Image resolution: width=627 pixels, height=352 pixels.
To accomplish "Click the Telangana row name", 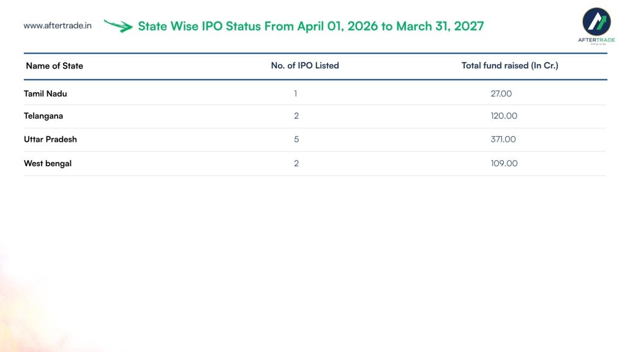I will coord(43,116).
